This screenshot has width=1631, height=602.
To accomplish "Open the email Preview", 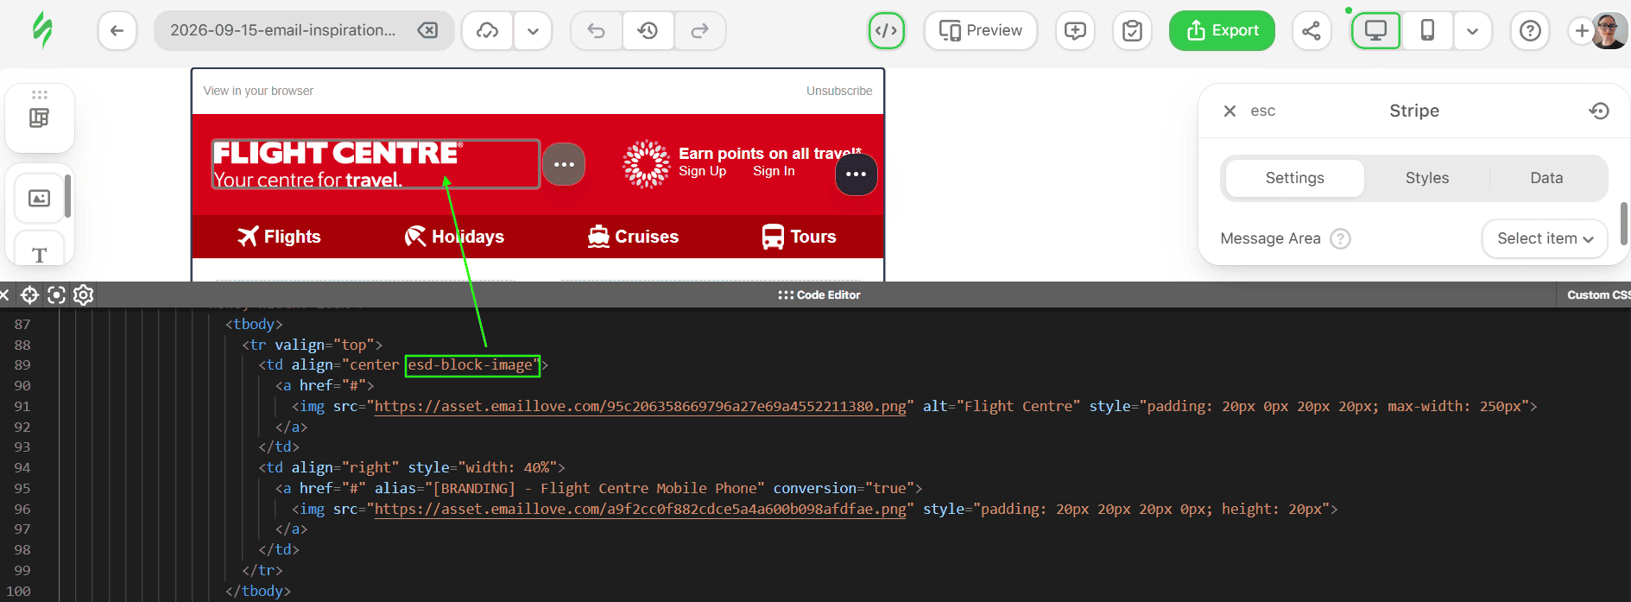I will (x=981, y=31).
